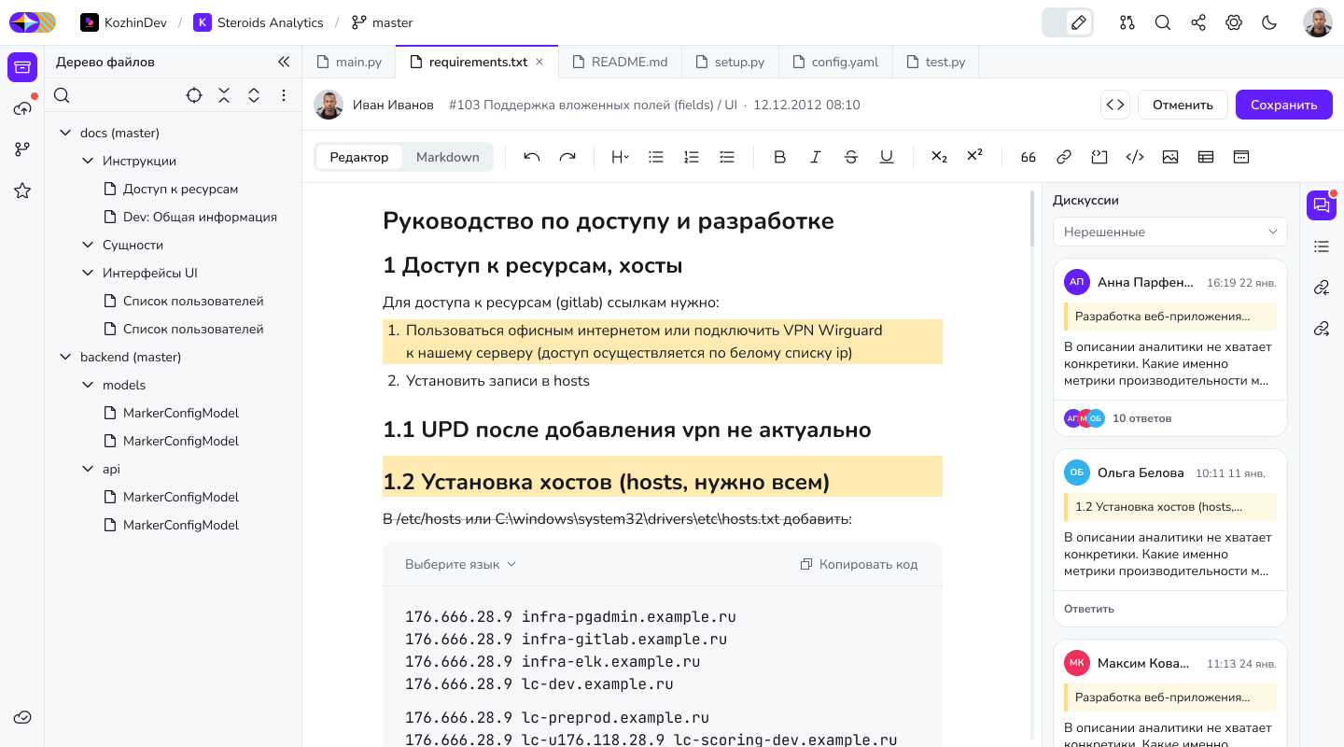Open favorites star in left sidebar
Screen dimensions: 1344x747
coord(22,190)
